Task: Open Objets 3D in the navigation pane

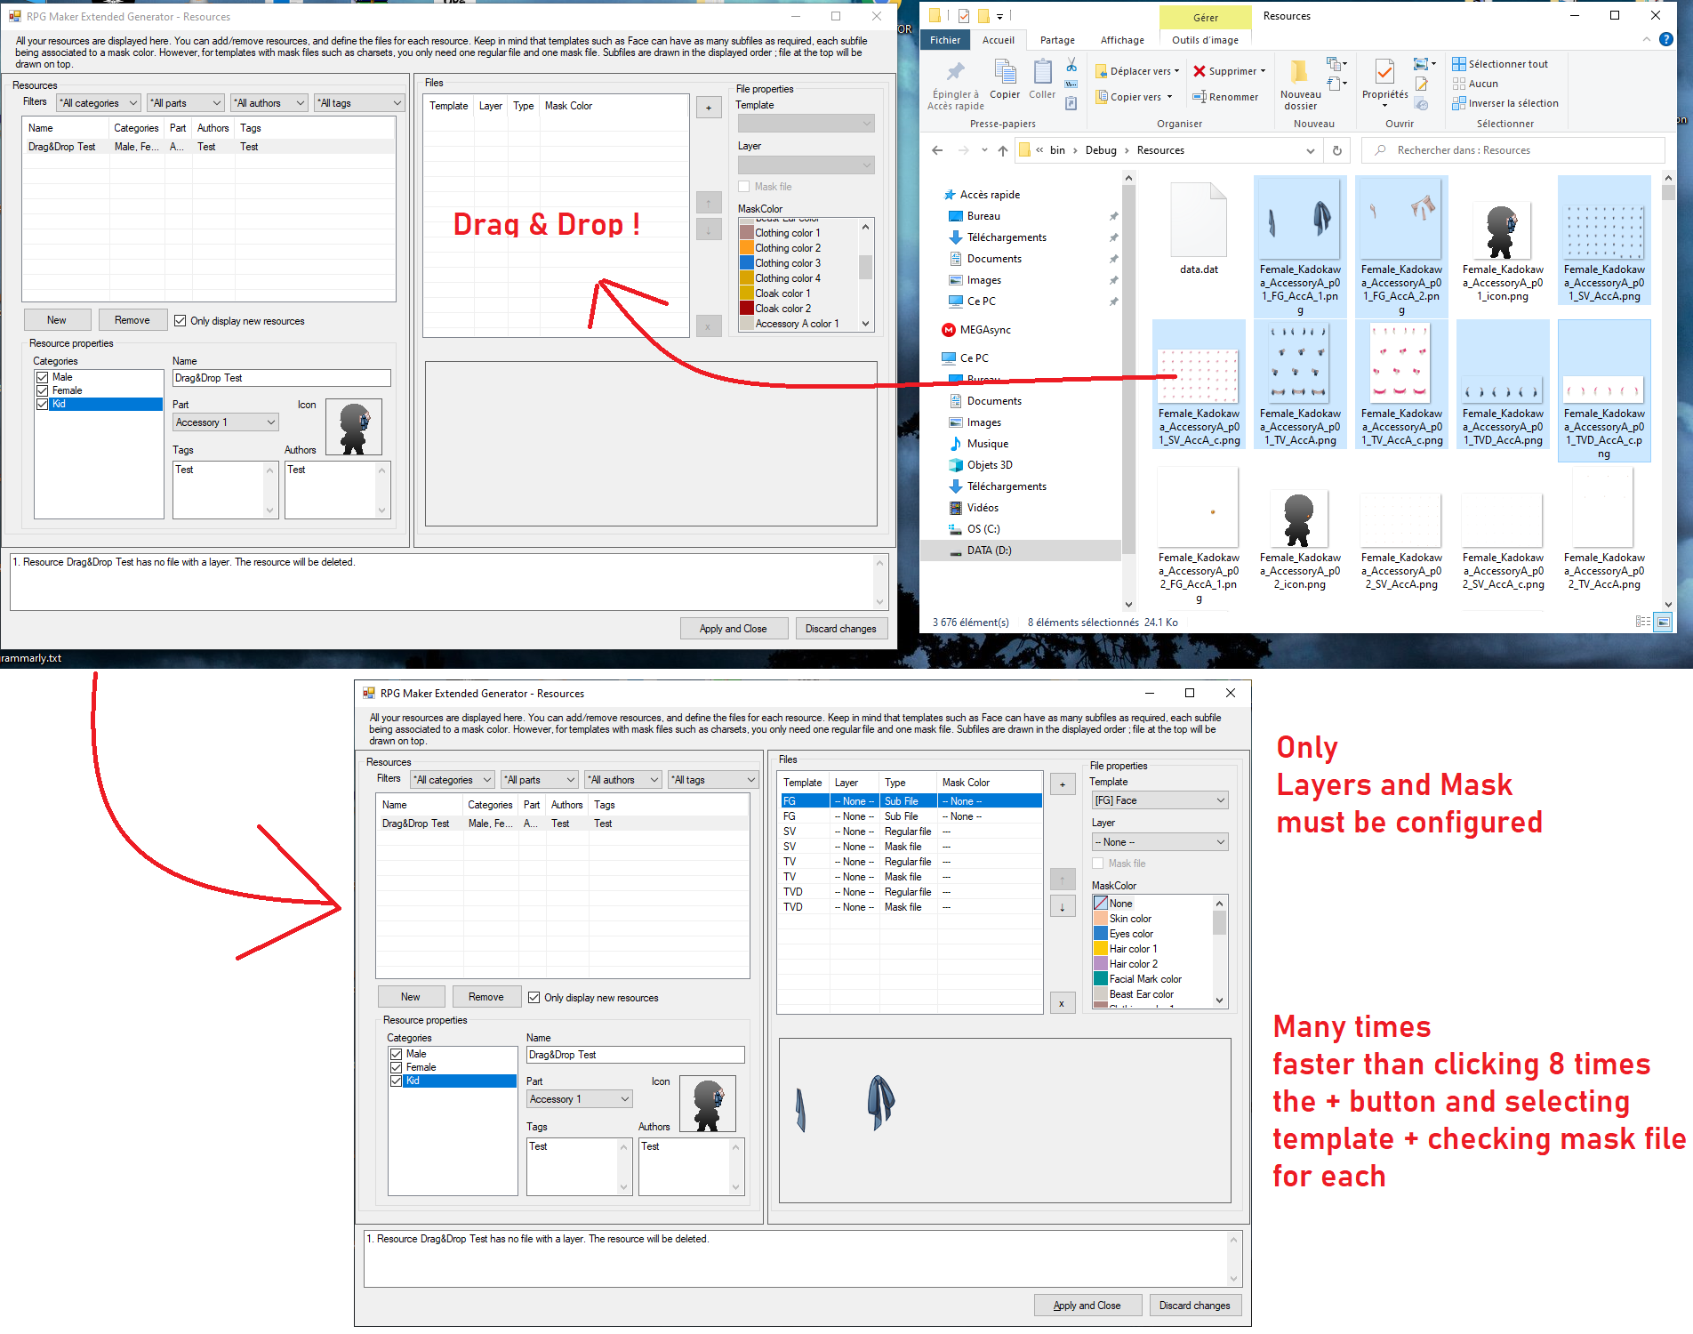Action: click(x=981, y=465)
